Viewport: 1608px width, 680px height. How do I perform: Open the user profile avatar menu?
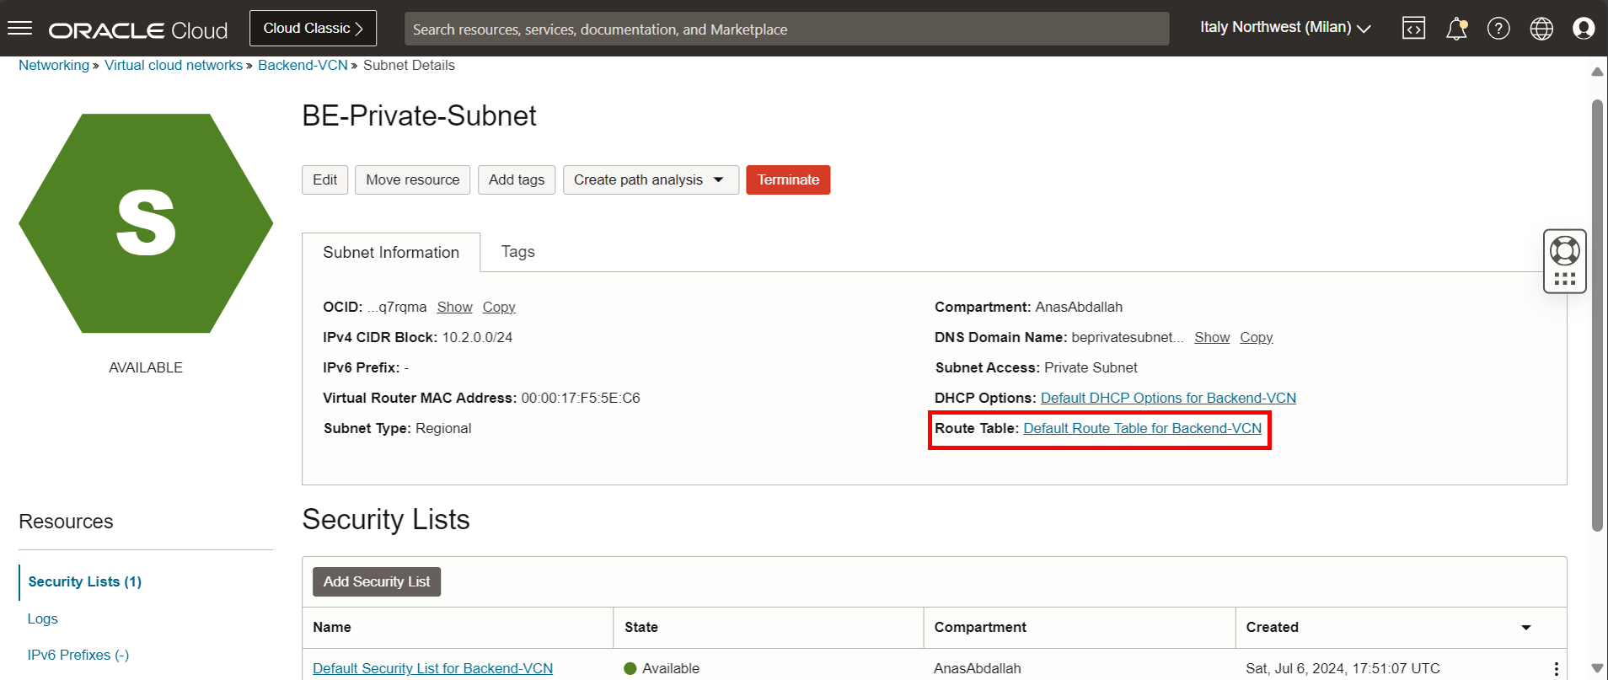(x=1584, y=29)
